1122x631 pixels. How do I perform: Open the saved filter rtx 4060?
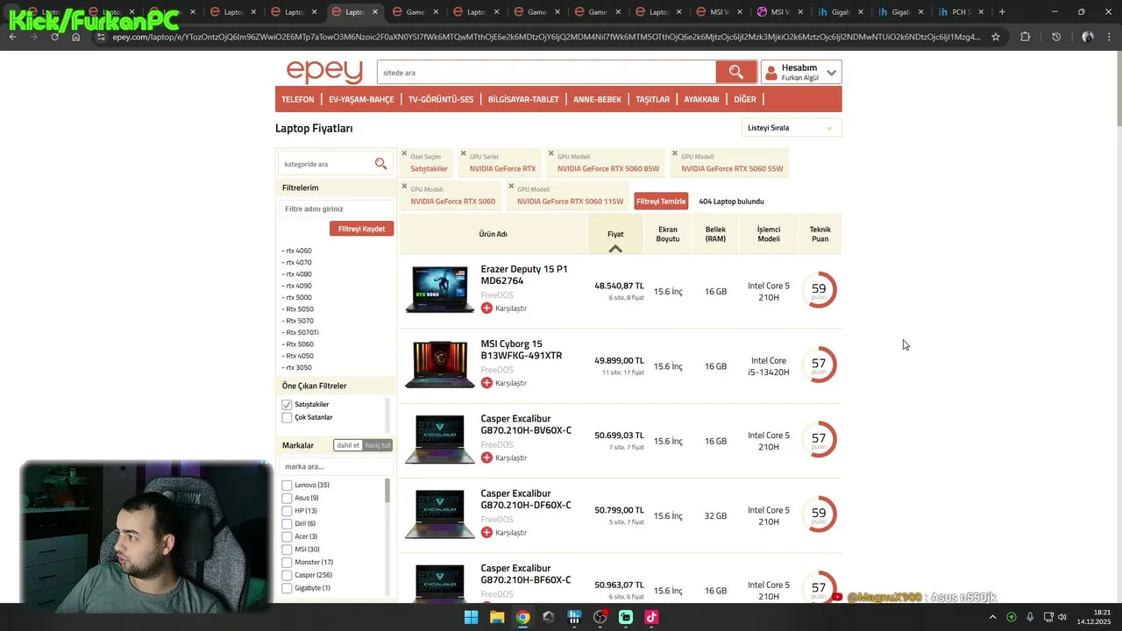point(297,251)
